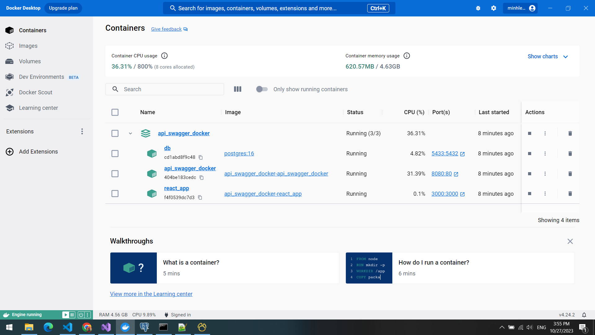
Task: Go to the Images section
Action: (x=28, y=46)
